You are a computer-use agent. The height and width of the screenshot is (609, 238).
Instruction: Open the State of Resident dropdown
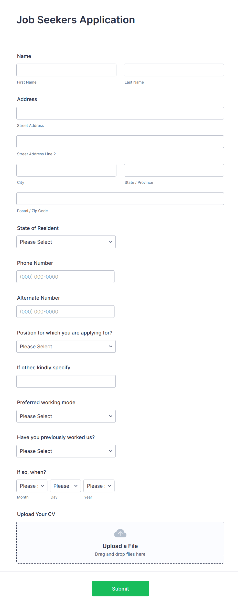point(66,242)
